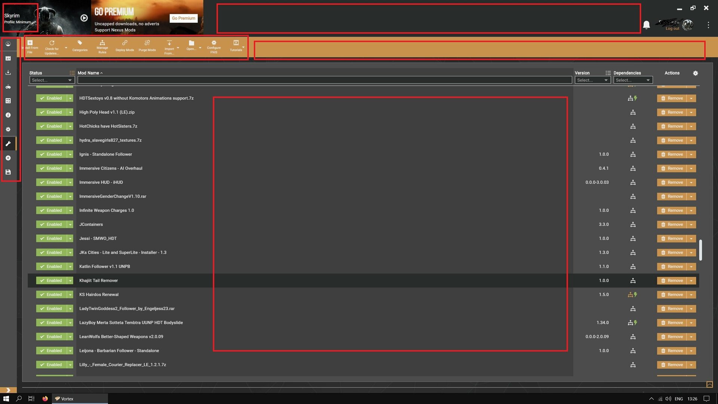Open the Dependencies filter Select dropdown
The width and height of the screenshot is (718, 404).
tap(633, 80)
